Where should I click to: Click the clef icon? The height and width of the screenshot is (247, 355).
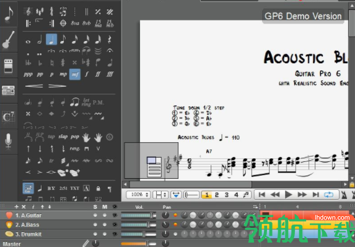[x=28, y=11]
